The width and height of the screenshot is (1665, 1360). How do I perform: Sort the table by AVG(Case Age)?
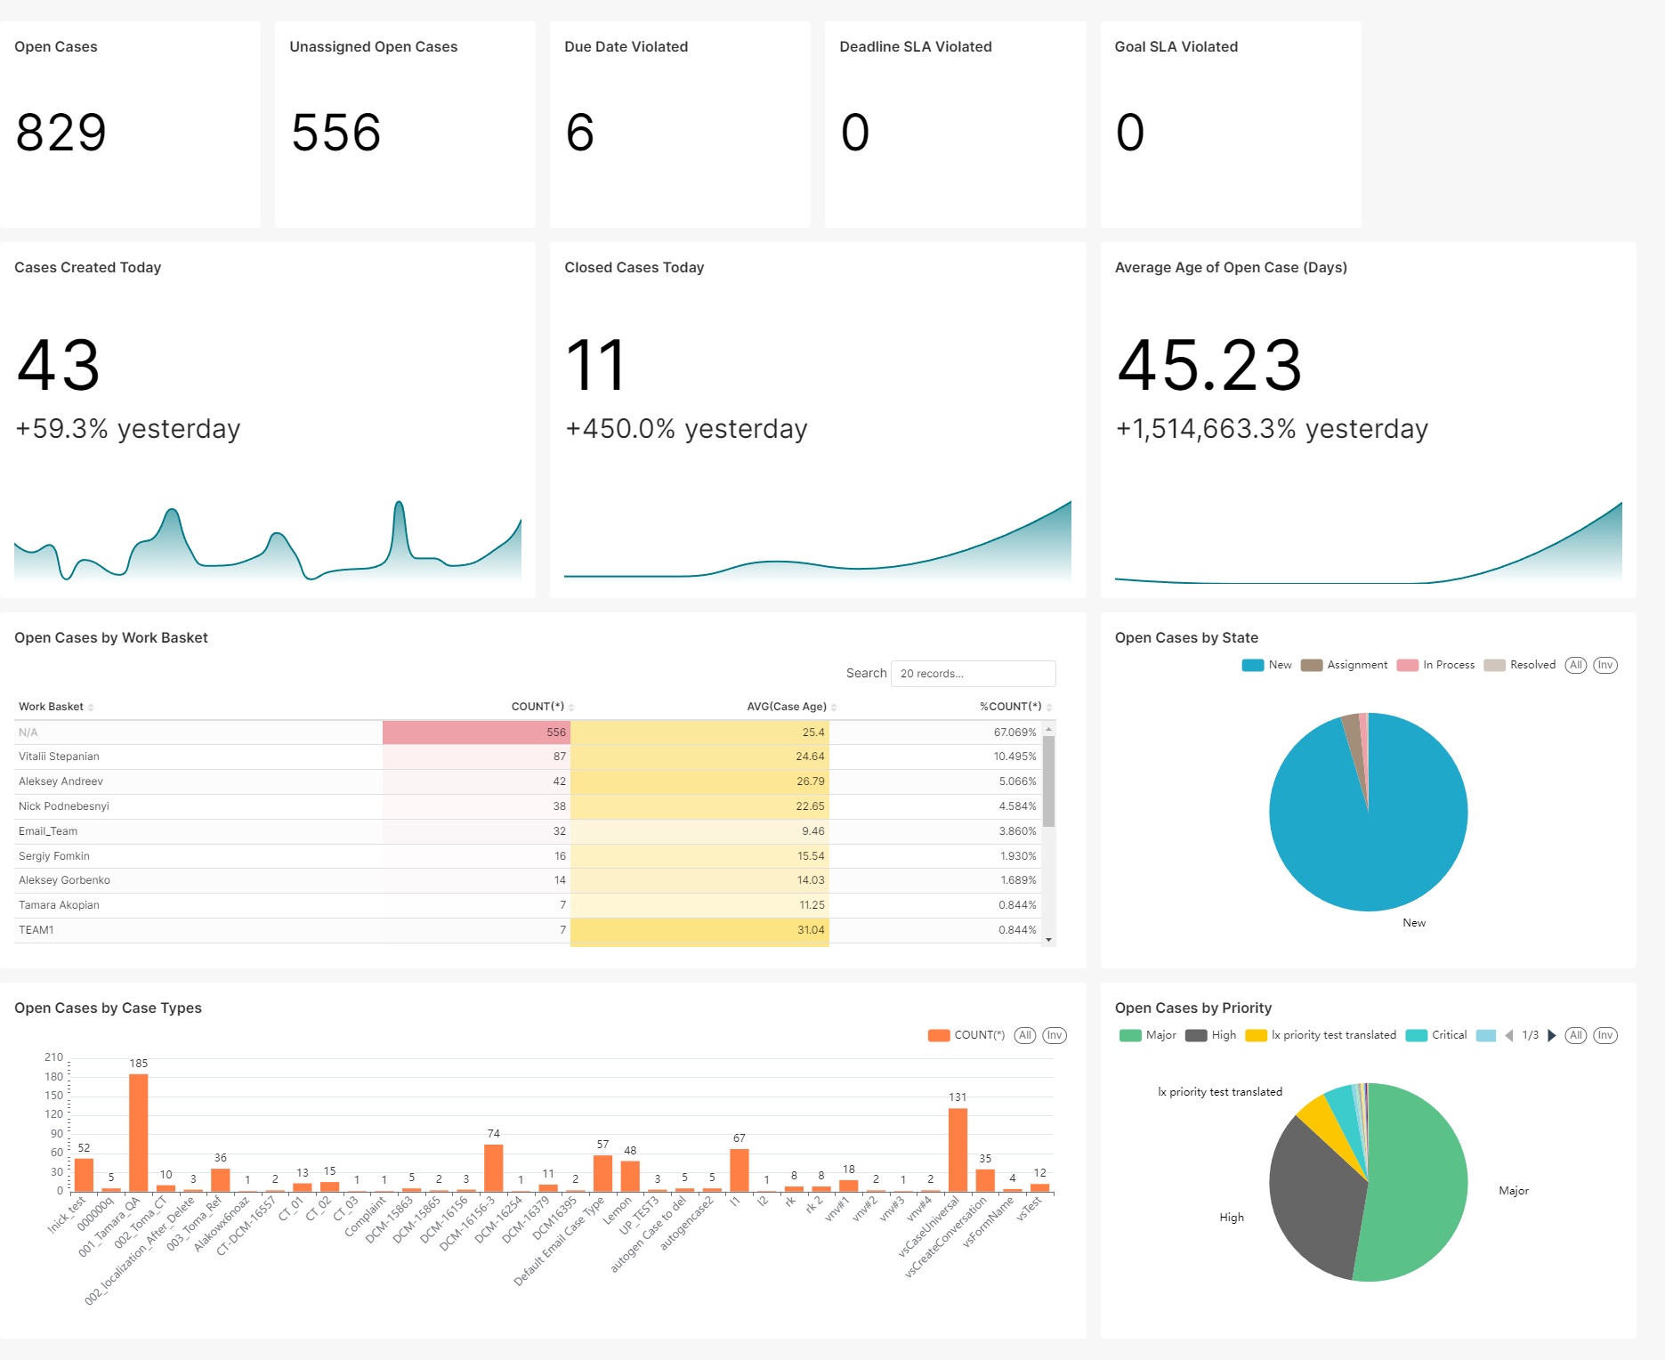(788, 706)
